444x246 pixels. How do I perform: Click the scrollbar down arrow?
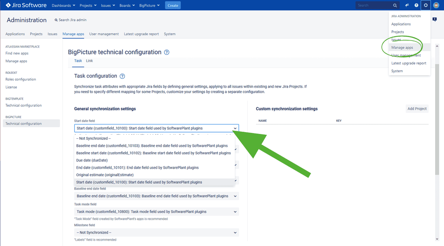point(437,239)
